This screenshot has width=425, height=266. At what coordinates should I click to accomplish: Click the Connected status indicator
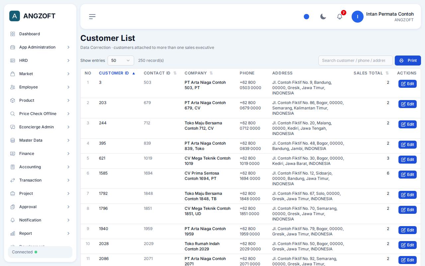[40, 252]
